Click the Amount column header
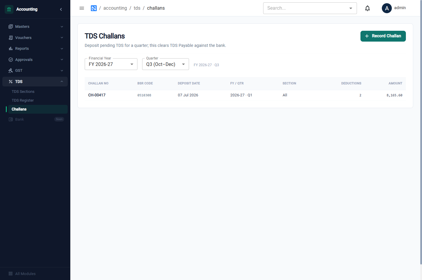The height and width of the screenshot is (280, 422). pyautogui.click(x=395, y=83)
